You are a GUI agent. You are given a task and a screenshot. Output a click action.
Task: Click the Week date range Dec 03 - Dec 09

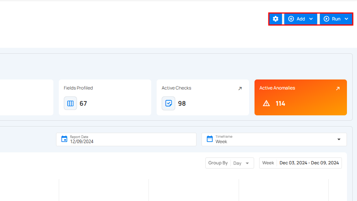tap(309, 163)
